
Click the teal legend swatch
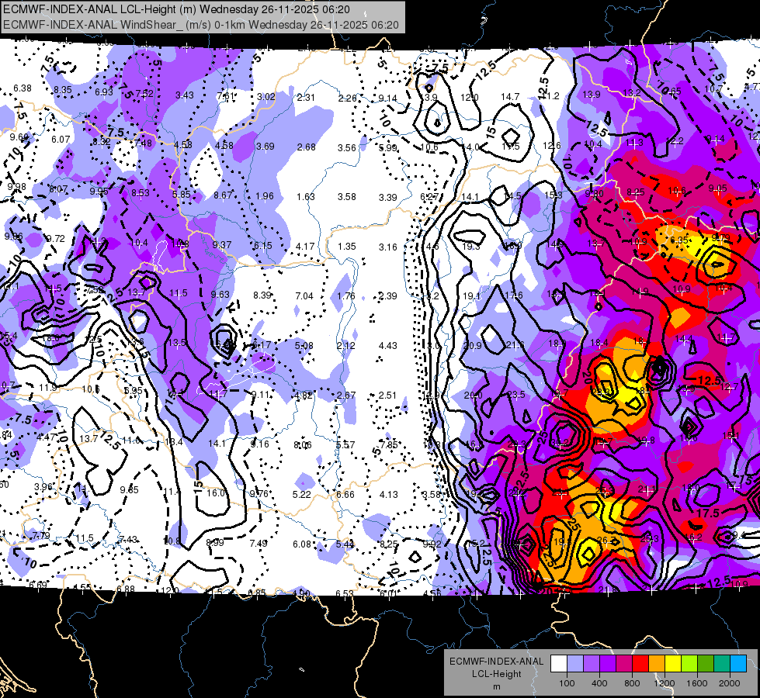(722, 664)
